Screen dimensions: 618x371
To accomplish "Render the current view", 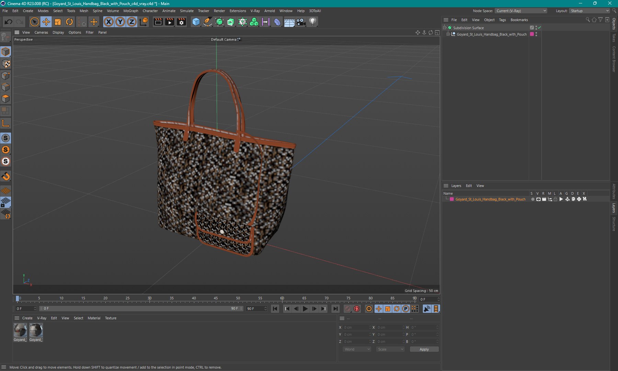I will click(x=158, y=22).
